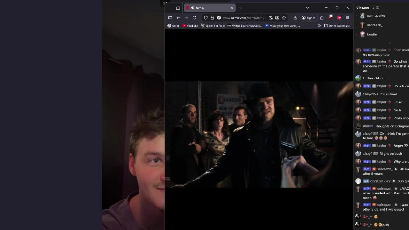Viewport: 409px width, 230px height.
Task: Bookmark this page with the star
Action: (284, 18)
